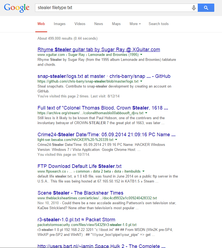Open 'Colonel Thomas Blood, Crown Stealer' result
The height and width of the screenshot is (248, 222).
(103, 108)
